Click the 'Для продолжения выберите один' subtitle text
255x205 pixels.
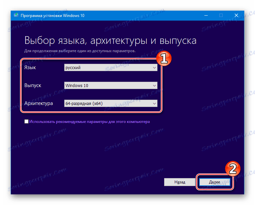tap(80, 51)
